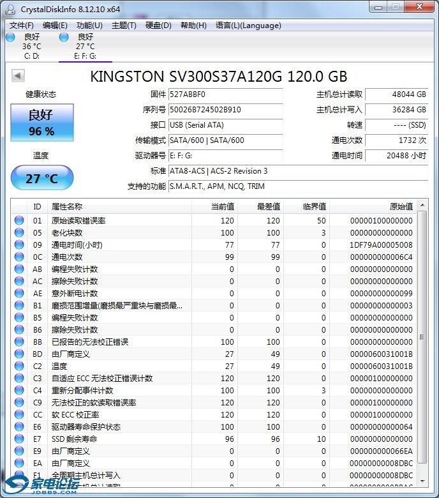Click the CrystalDiskInfo title bar icon
439x498 pixels.
[10, 8]
